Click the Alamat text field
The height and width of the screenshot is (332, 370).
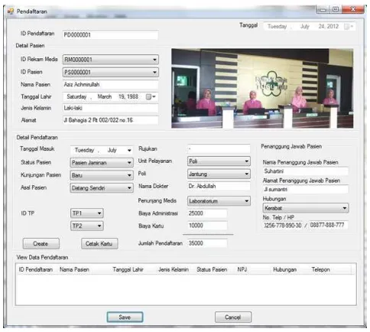click(x=110, y=120)
